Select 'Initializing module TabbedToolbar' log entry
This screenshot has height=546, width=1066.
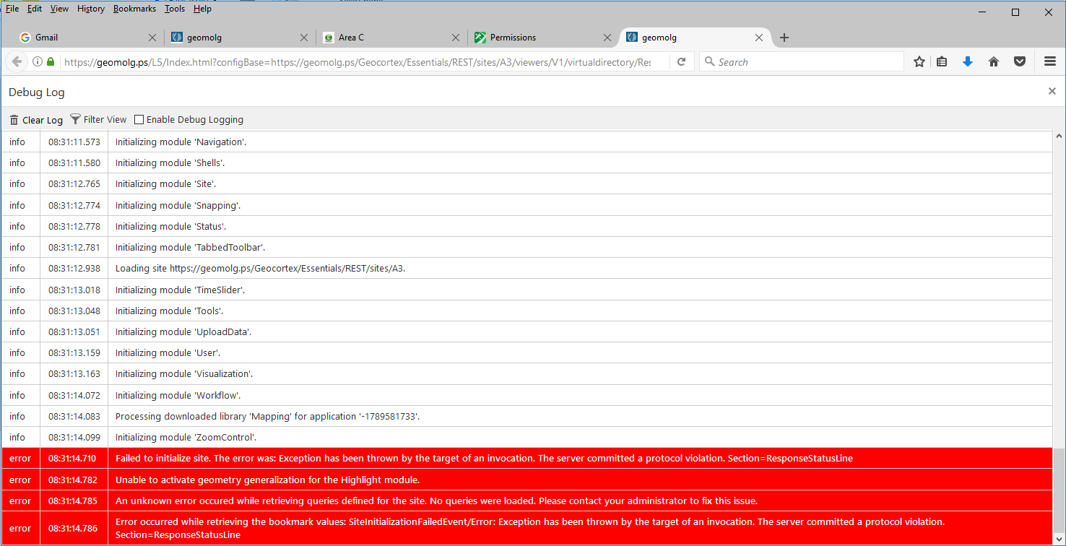pos(527,247)
